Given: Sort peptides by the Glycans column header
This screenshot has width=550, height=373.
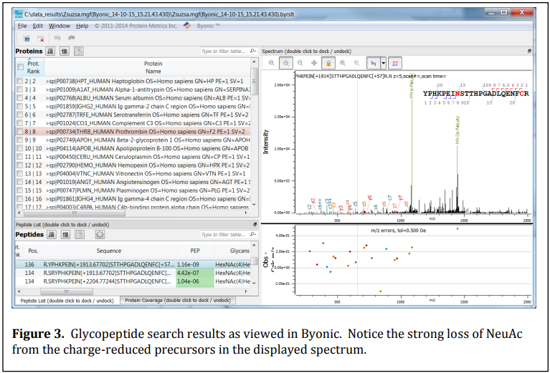Looking at the screenshot, I should [x=240, y=251].
